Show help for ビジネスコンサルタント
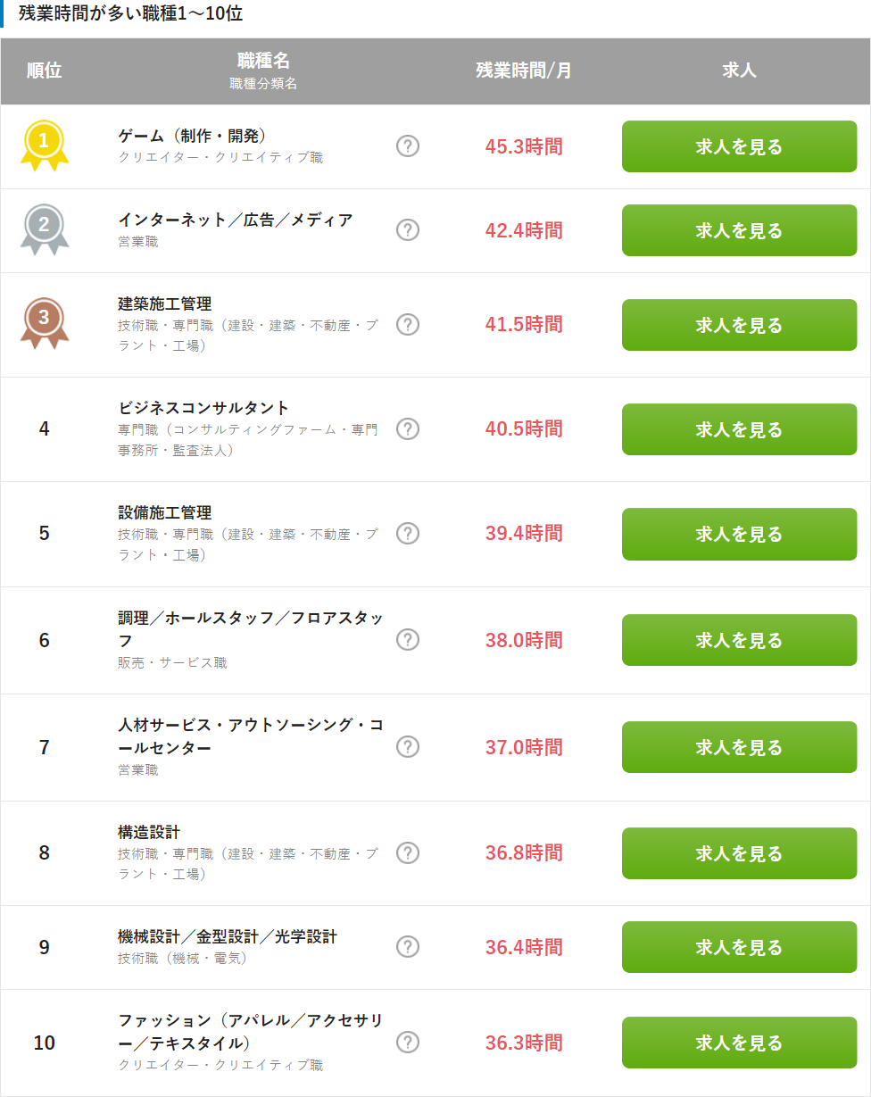Viewport: 871px width, 1097px height. 408,429
